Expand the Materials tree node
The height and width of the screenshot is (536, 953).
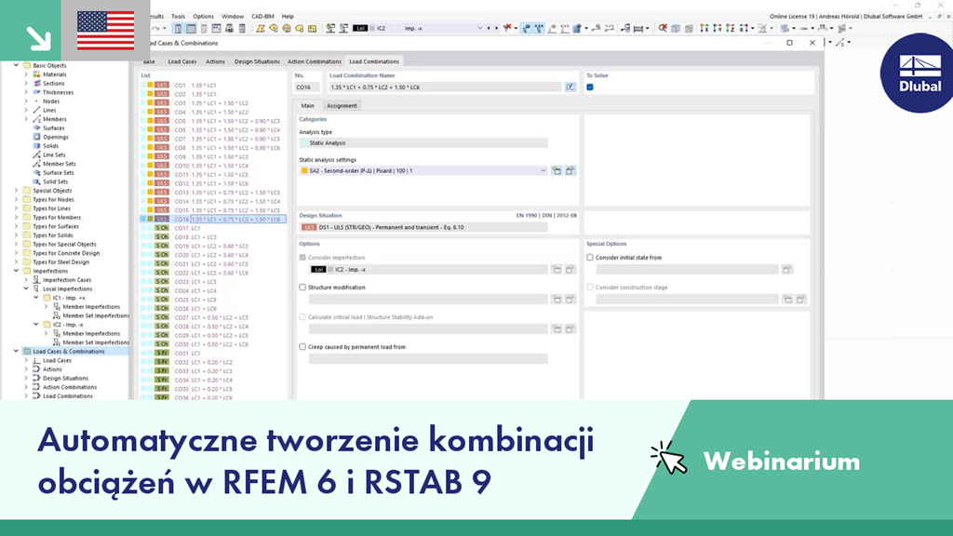tap(26, 74)
